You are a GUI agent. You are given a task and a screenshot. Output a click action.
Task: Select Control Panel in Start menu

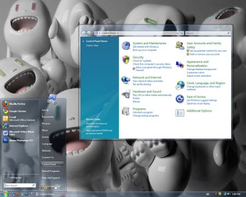tap(52, 164)
